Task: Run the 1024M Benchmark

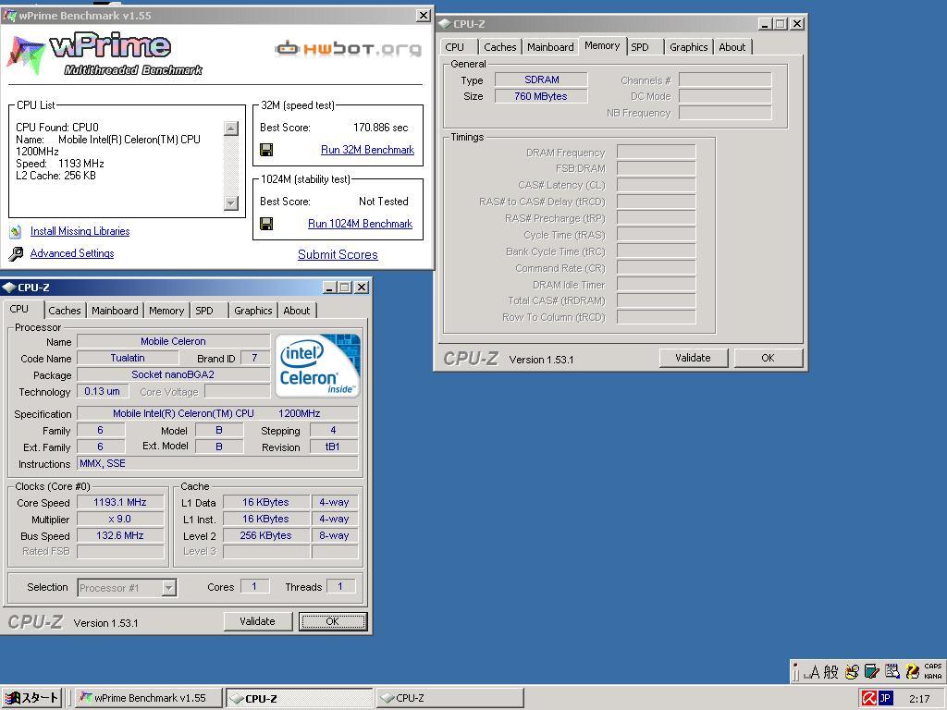Action: pyautogui.click(x=360, y=224)
